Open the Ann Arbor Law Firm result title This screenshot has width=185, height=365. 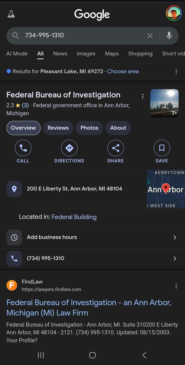89,308
